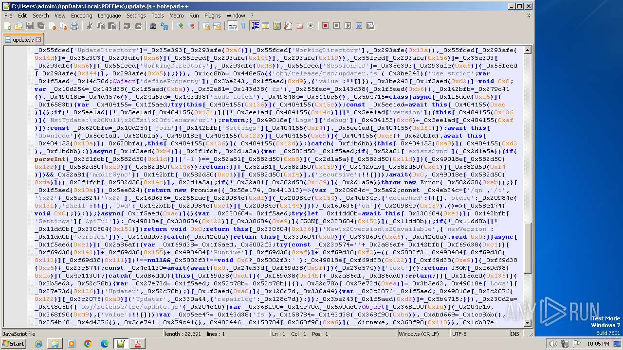This screenshot has height=350, width=623.
Task: Open the Window menu
Action: [236, 16]
